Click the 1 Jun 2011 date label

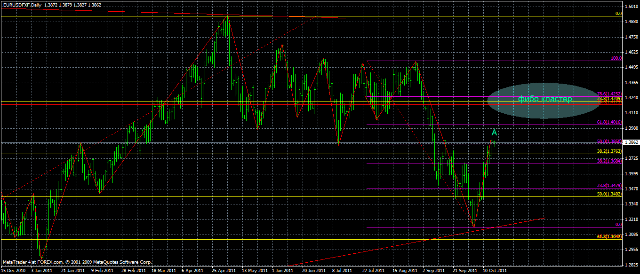point(283,271)
